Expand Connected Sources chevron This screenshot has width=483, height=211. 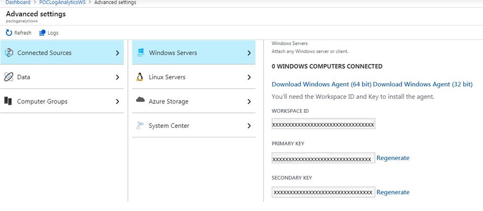pyautogui.click(x=117, y=53)
